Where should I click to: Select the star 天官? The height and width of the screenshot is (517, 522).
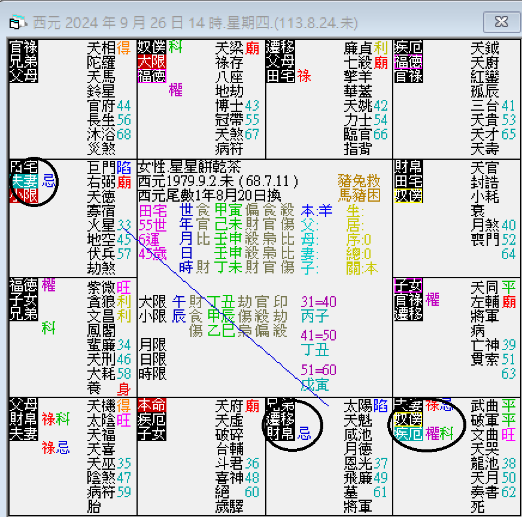tap(485, 168)
